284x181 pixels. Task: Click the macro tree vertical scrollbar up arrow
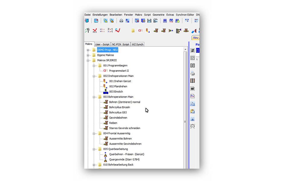click(x=185, y=52)
